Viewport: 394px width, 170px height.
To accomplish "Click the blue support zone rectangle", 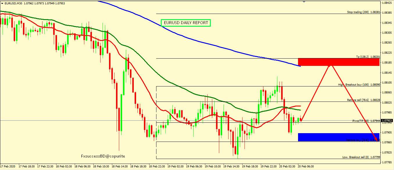I will [x=338, y=137].
